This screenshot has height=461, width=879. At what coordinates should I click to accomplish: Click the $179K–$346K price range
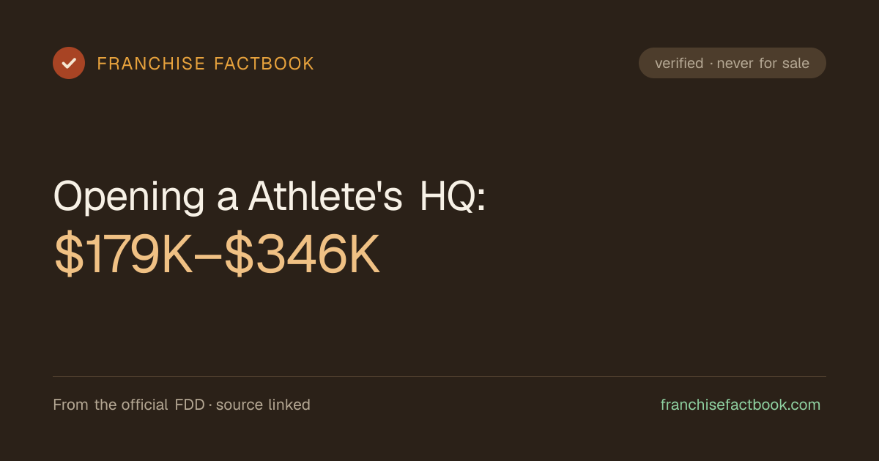(x=218, y=256)
